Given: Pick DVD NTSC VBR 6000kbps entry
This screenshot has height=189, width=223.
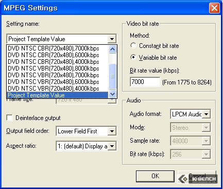Looking at the screenshot, I should pos(58,82).
